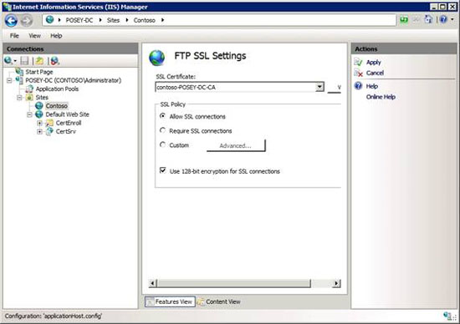460x324 pixels.
Task: Open the arrow after POSEY-DC in breadcrumb
Action: tap(100, 20)
